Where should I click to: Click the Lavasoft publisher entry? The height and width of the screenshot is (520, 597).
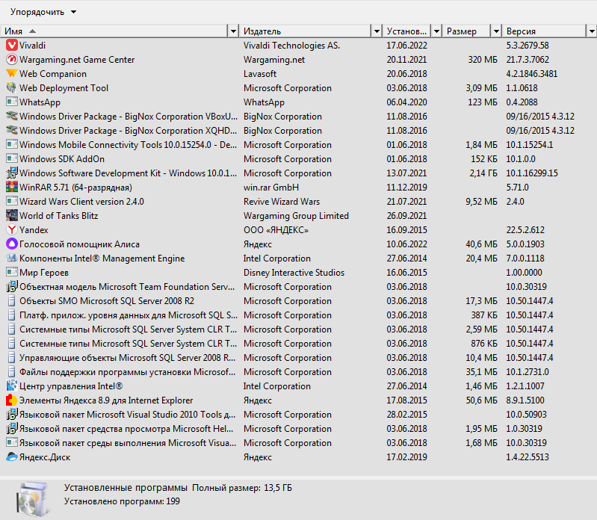click(260, 73)
